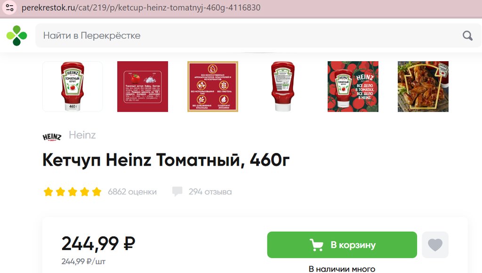Click the cart icon in green button
The image size is (482, 273).
[316, 245]
